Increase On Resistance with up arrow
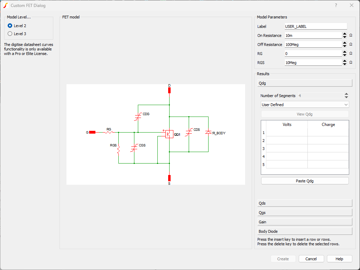The height and width of the screenshot is (270, 360). coord(345,34)
